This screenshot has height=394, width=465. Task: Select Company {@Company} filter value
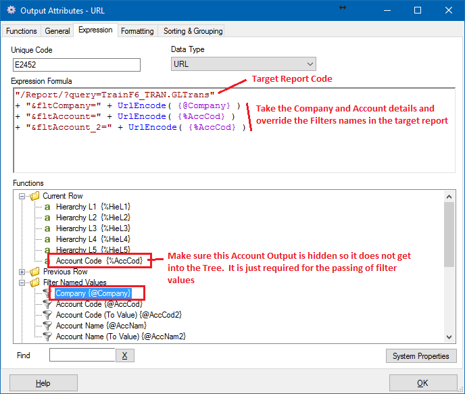click(x=93, y=293)
